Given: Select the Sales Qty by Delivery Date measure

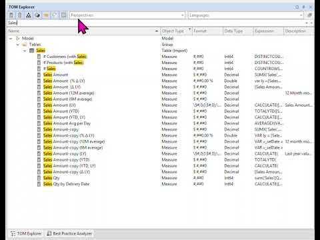Looking at the screenshot, I should (x=160, y=184).
